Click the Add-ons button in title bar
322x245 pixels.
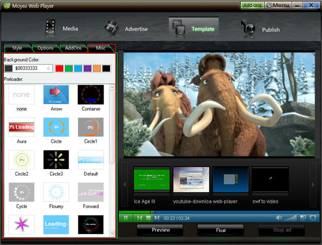(x=252, y=5)
